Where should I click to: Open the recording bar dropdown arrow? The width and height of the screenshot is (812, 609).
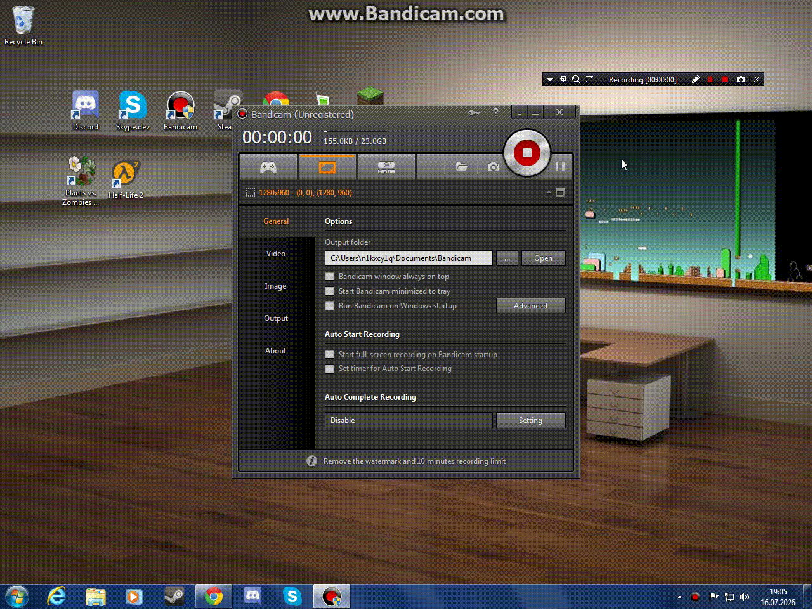point(550,80)
